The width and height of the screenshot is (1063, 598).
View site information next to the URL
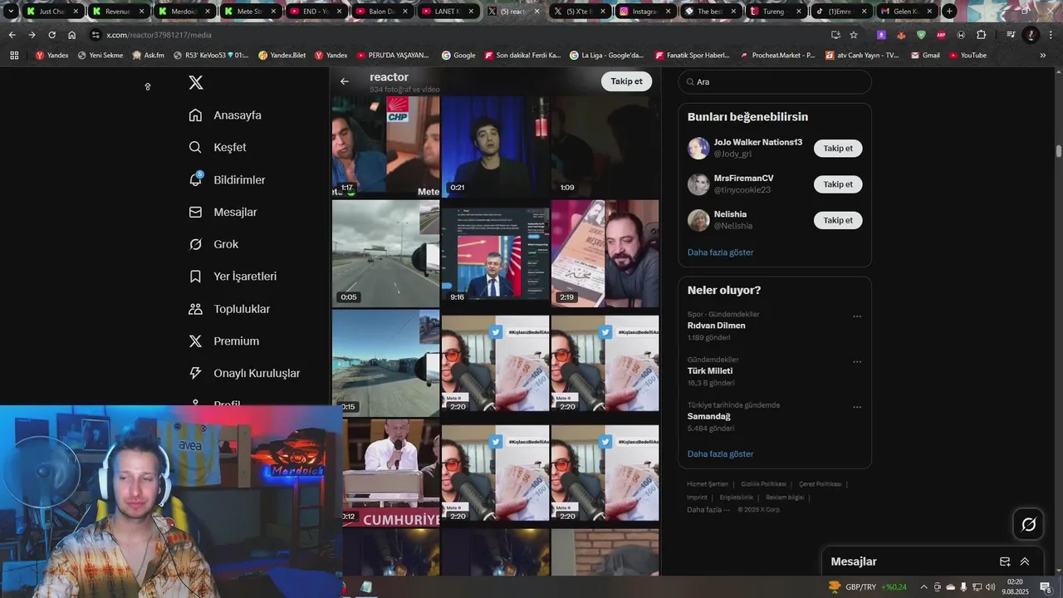(x=96, y=35)
